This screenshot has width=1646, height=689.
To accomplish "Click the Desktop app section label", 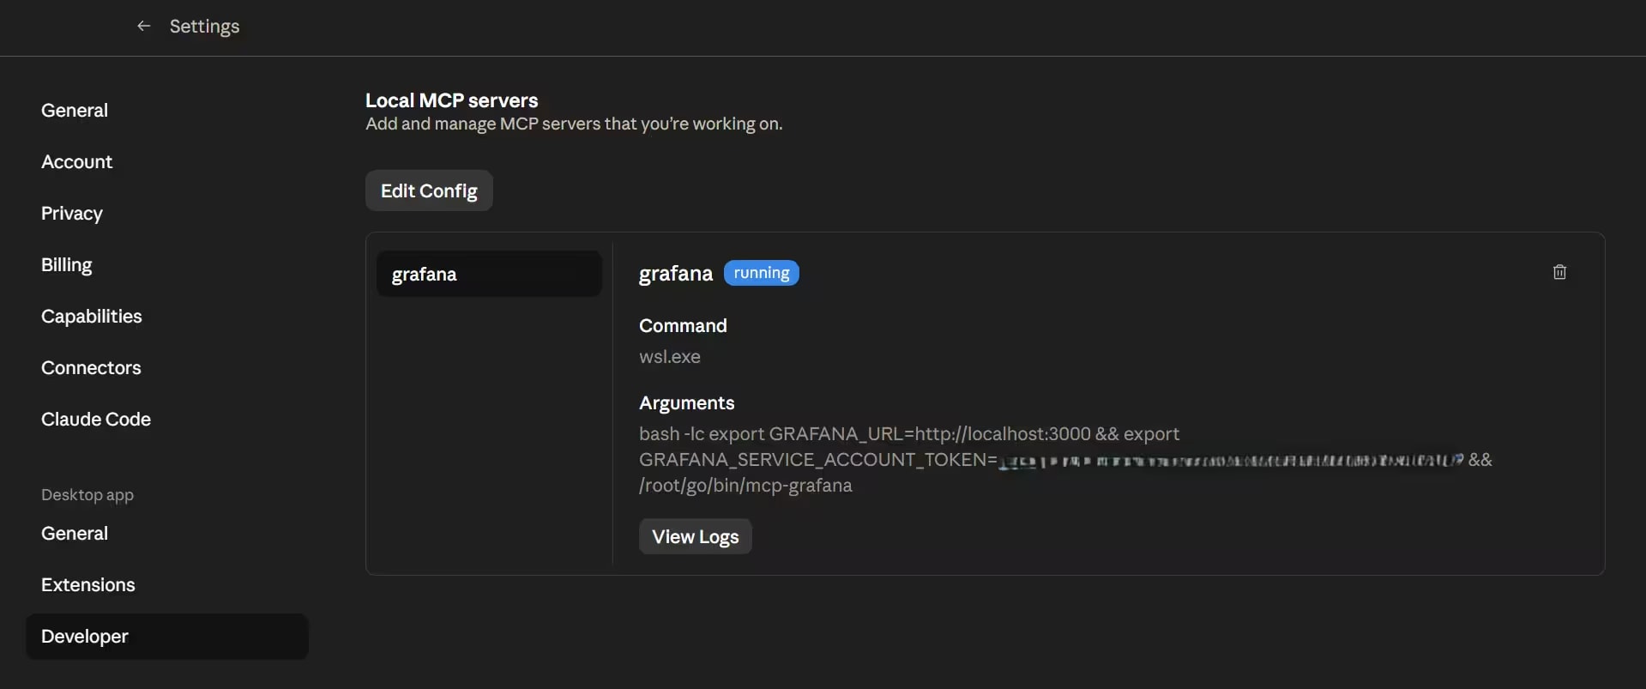I will click(x=87, y=495).
